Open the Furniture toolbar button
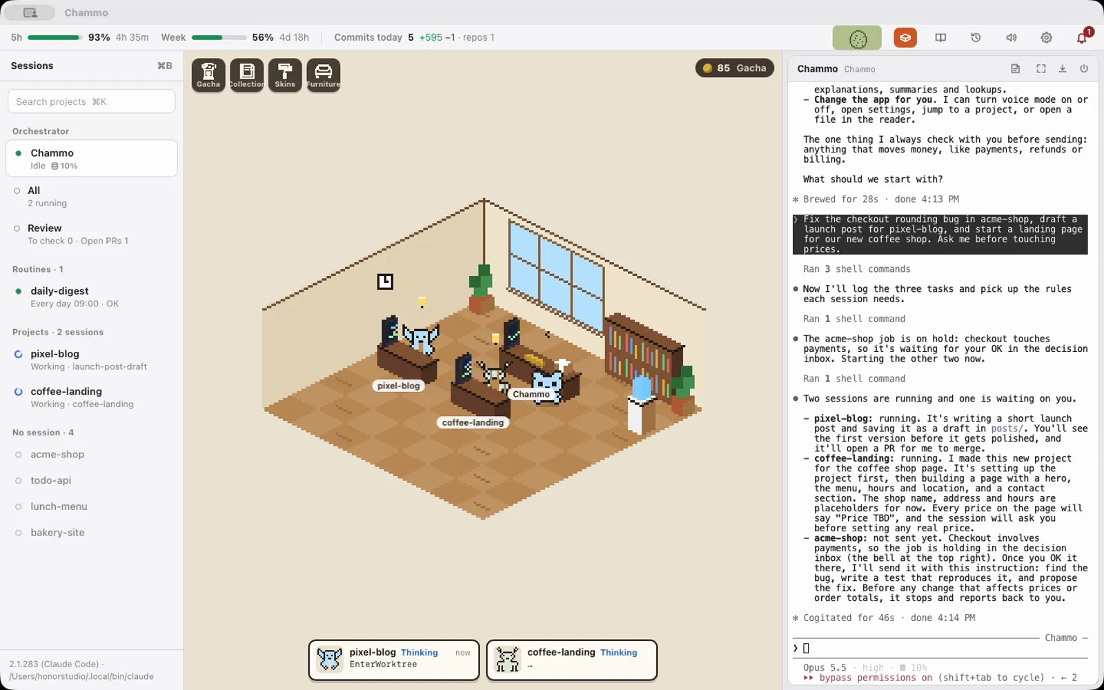The width and height of the screenshot is (1104, 690). point(324,75)
